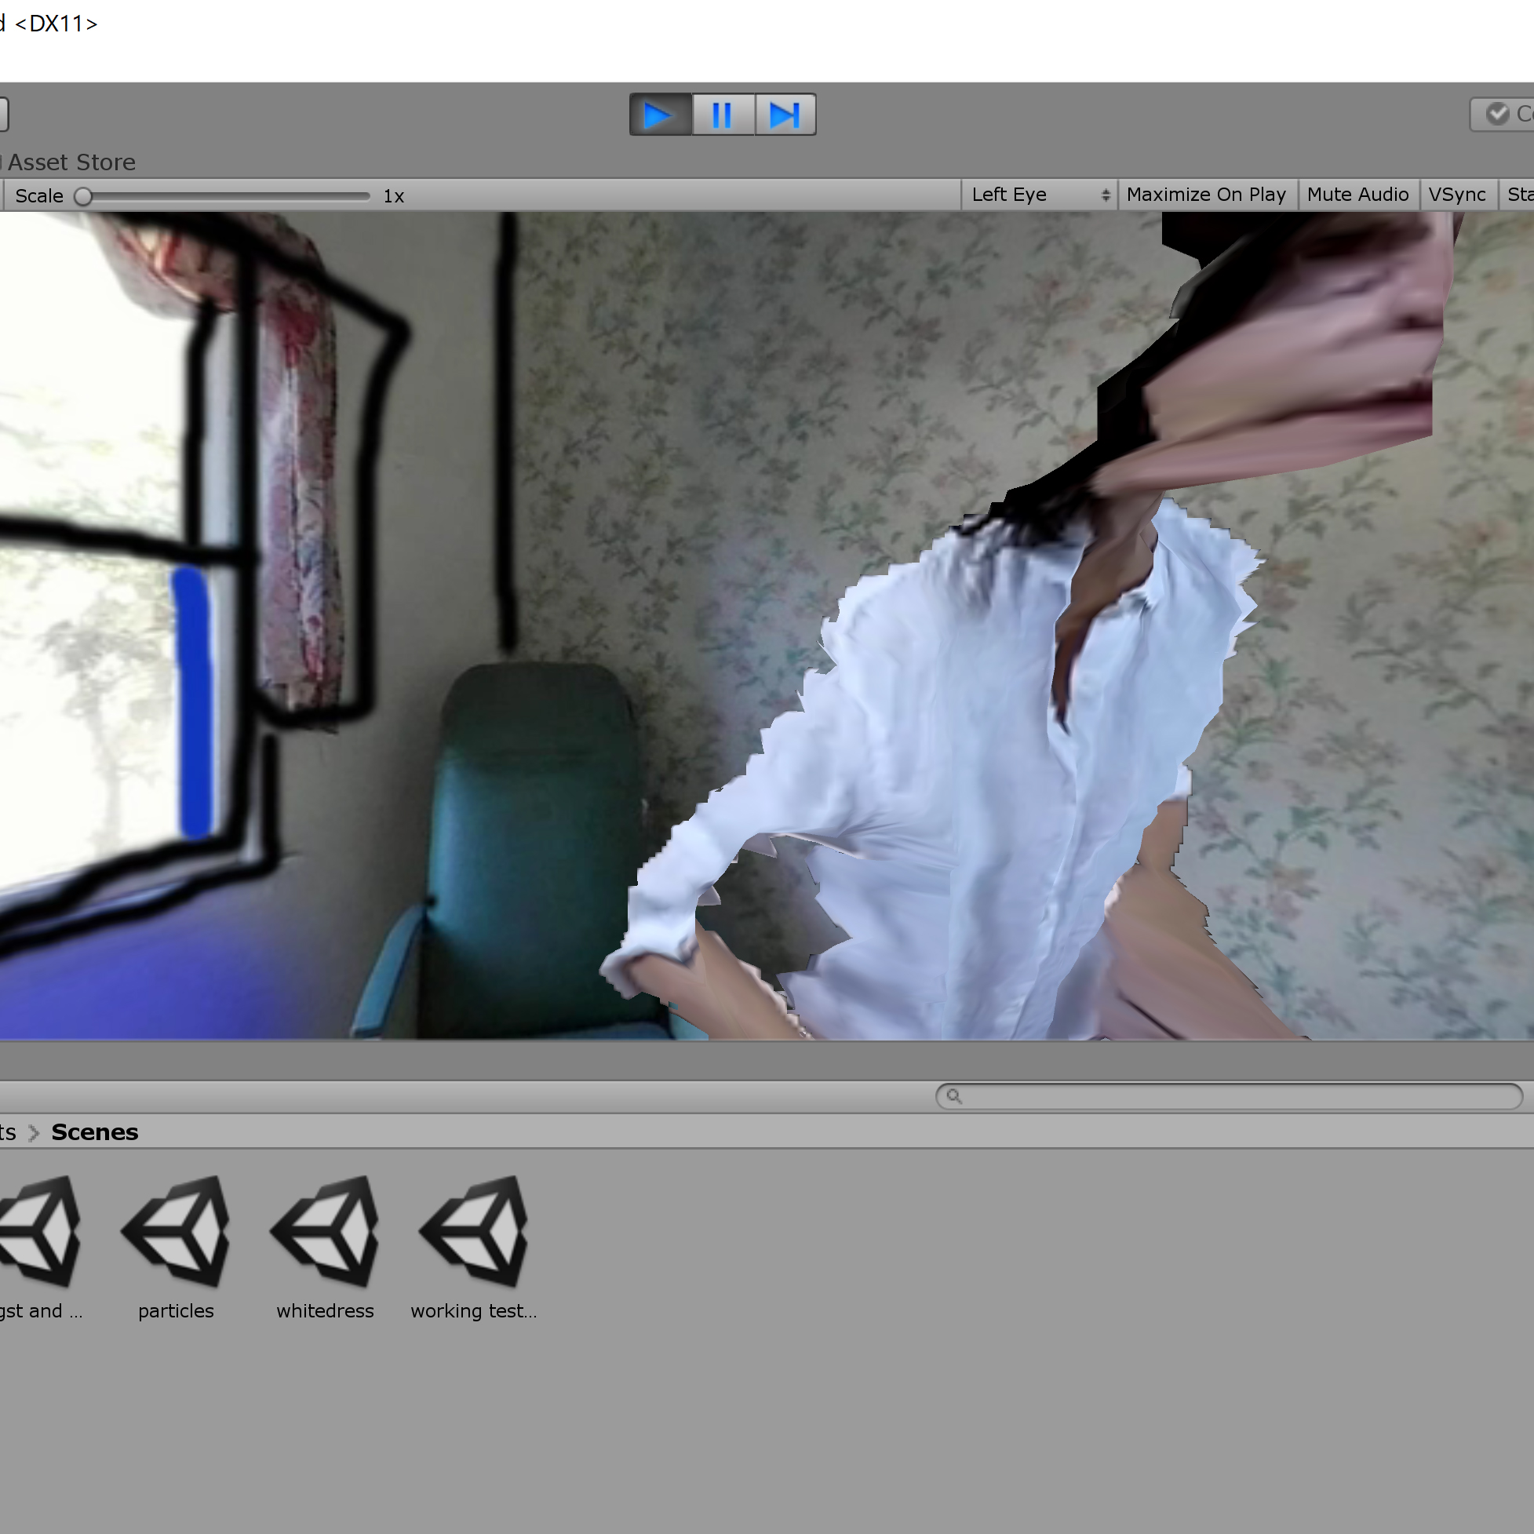Click the Scenes breadcrumb folder
This screenshot has height=1534, width=1534.
point(94,1132)
